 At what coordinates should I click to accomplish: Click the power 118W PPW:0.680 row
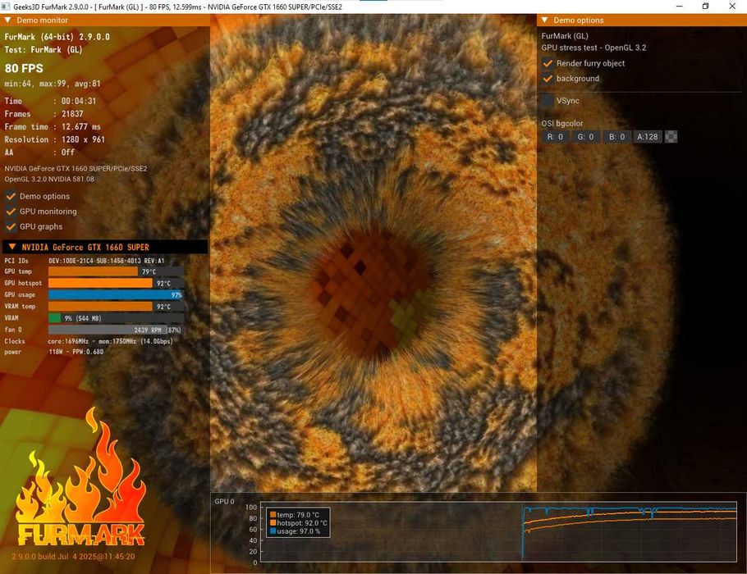pyautogui.click(x=54, y=353)
